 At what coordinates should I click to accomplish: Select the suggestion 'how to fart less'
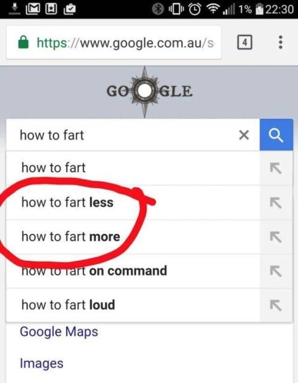133,202
